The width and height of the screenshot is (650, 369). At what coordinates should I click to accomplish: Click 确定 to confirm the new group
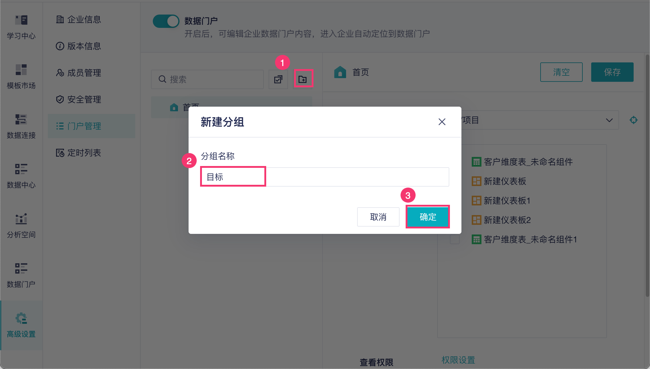[427, 217]
